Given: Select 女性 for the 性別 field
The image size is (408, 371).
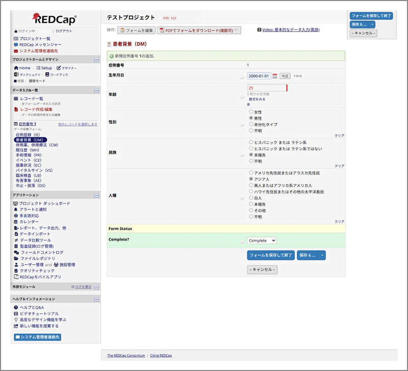Looking at the screenshot, I should (x=250, y=112).
